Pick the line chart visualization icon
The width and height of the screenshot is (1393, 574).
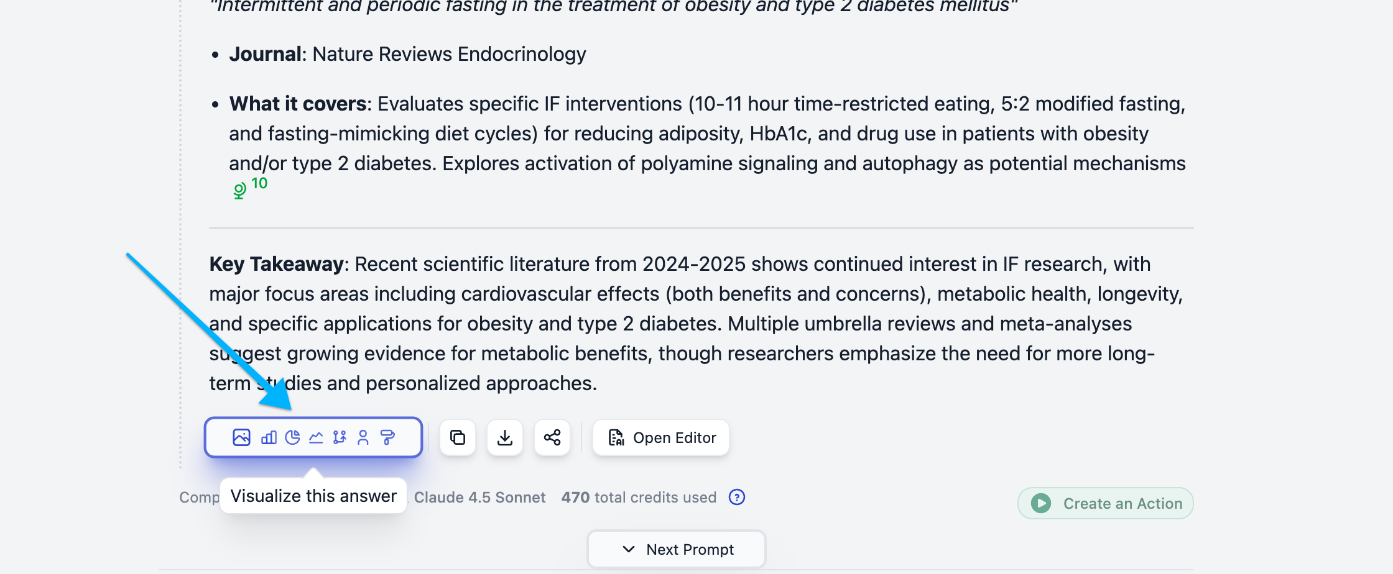[x=316, y=437]
